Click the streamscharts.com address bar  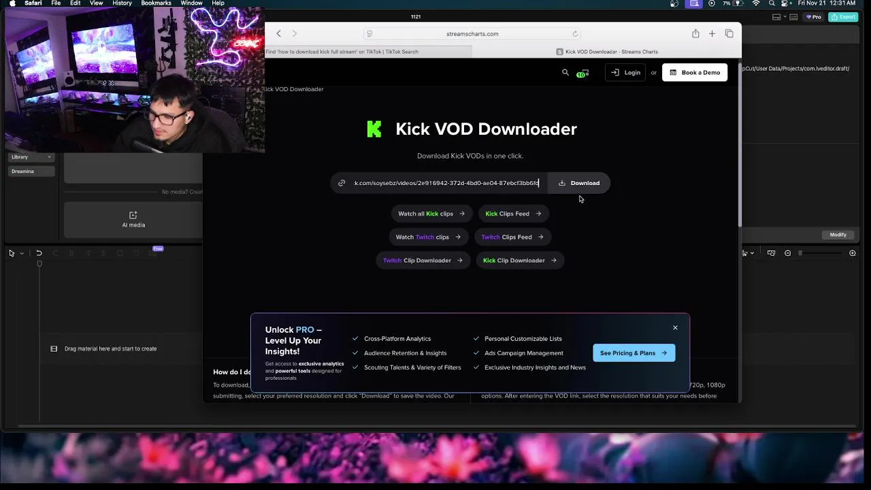(x=472, y=33)
